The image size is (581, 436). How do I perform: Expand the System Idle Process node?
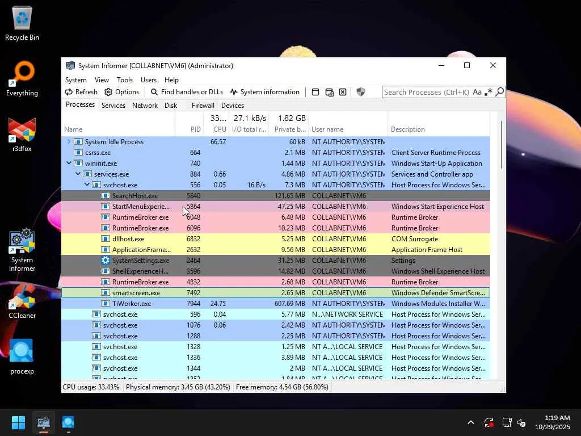pyautogui.click(x=69, y=141)
